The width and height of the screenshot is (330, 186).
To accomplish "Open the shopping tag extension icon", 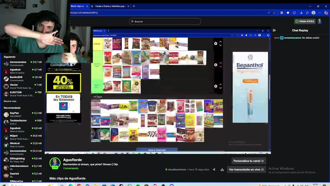I will click(288, 13).
